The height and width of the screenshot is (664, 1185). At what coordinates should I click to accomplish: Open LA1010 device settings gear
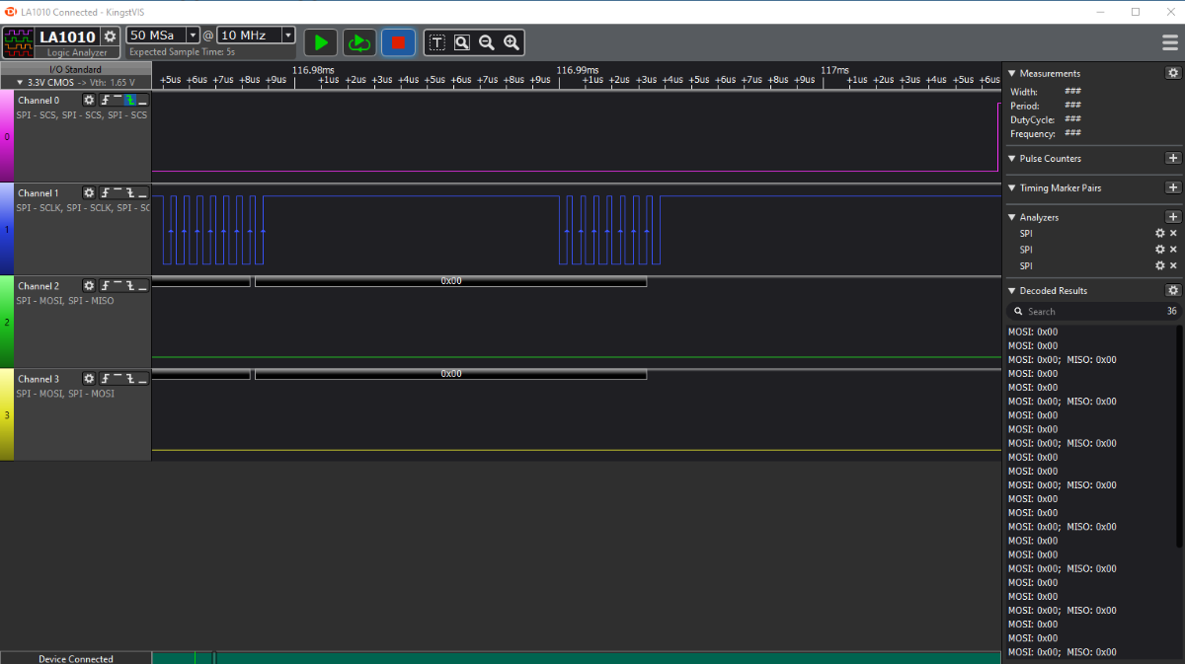click(111, 37)
